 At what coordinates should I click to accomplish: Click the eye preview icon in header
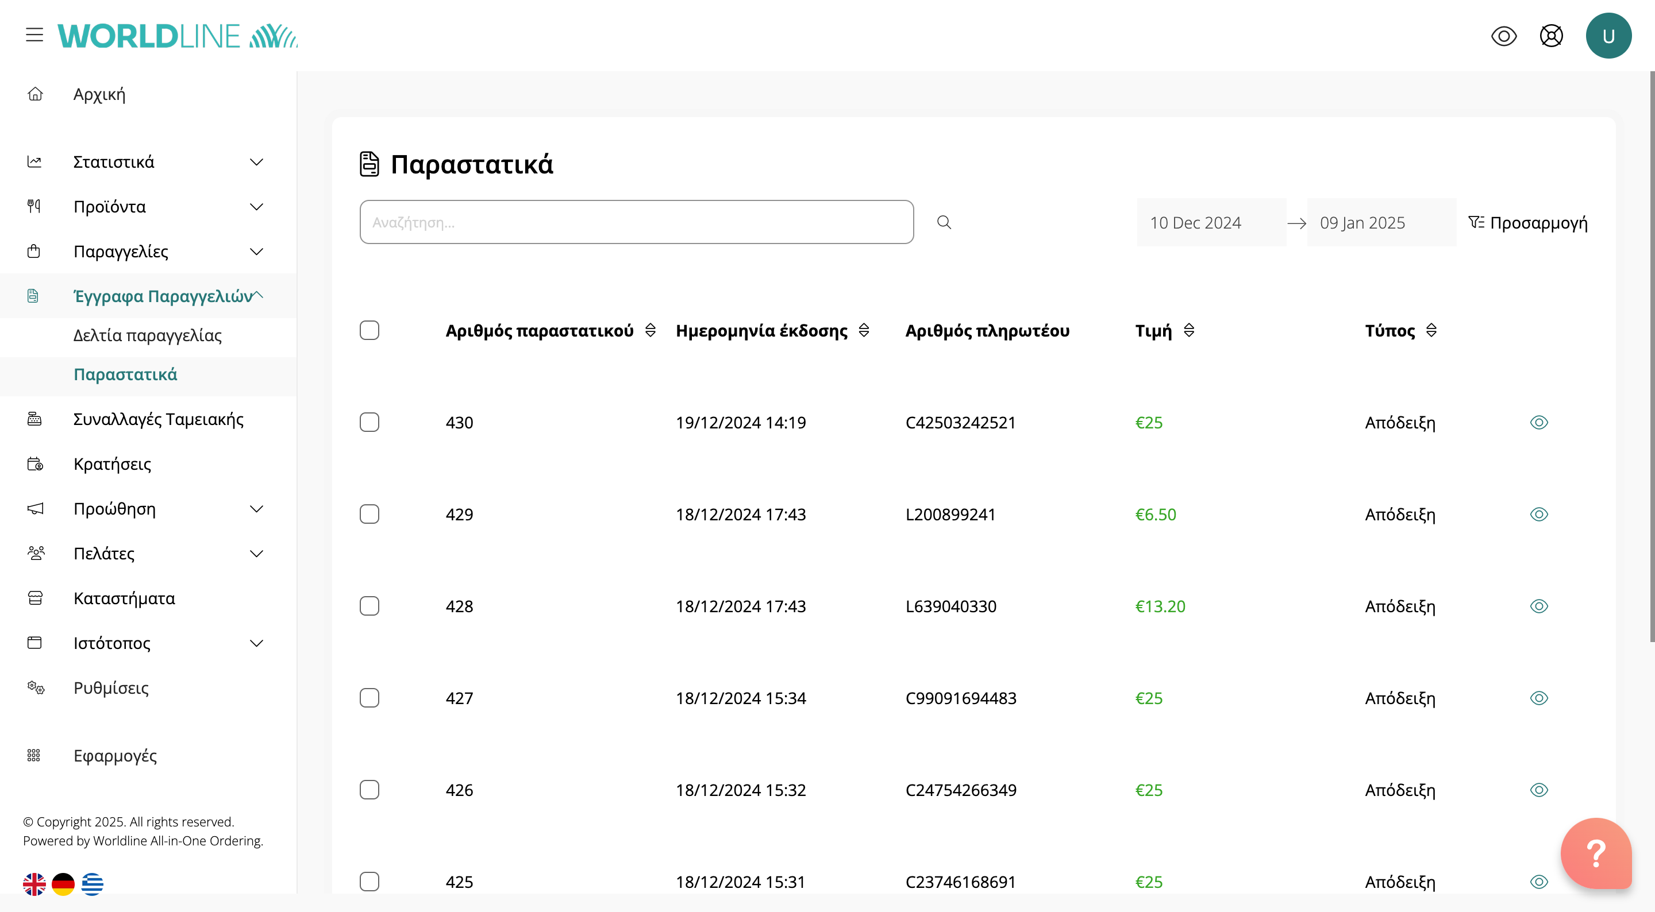pyautogui.click(x=1503, y=36)
